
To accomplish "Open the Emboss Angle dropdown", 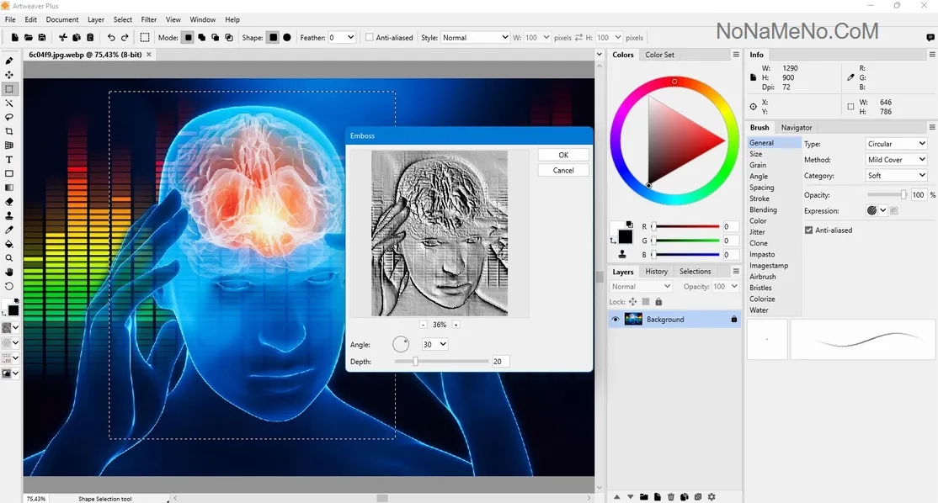I will pyautogui.click(x=435, y=344).
